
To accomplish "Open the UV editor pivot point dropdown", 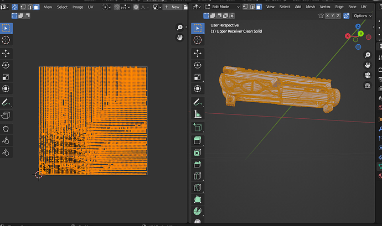I will click(x=106, y=7).
